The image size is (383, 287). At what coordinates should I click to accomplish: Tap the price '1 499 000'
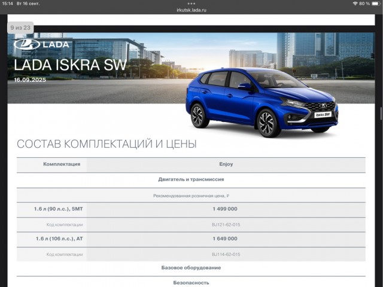(x=225, y=209)
